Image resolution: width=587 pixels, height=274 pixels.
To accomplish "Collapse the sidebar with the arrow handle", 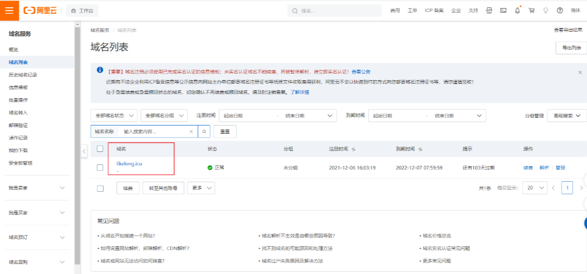I will click(x=84, y=151).
